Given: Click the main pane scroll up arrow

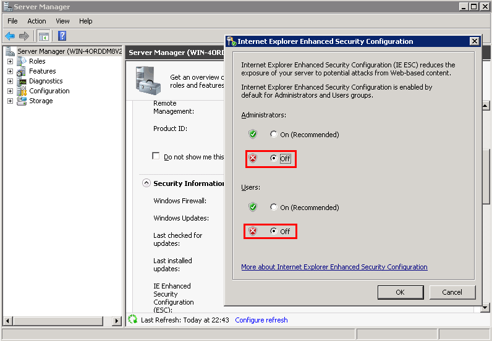Looking at the screenshot, I should pyautogui.click(x=485, y=106).
